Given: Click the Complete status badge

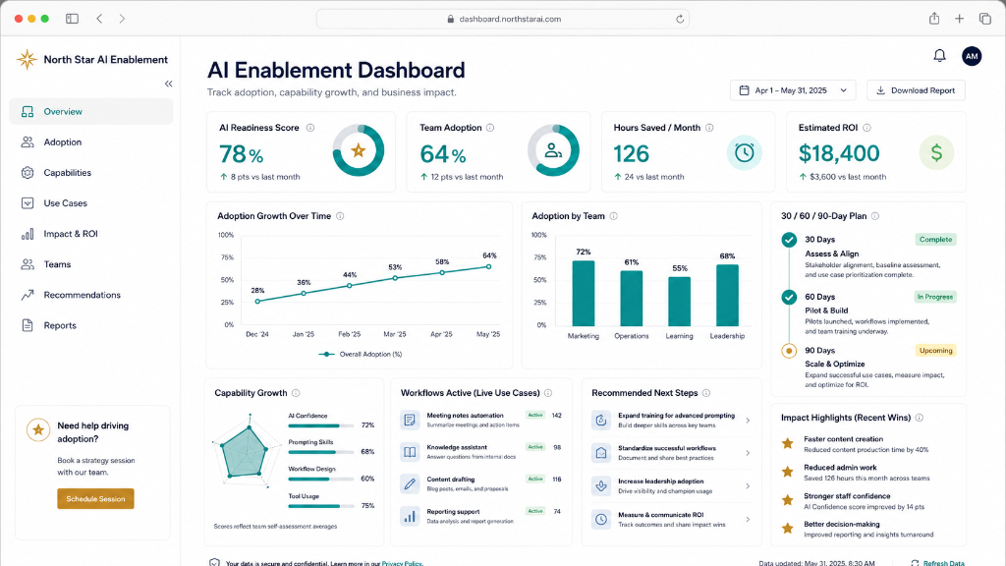Looking at the screenshot, I should coord(935,240).
